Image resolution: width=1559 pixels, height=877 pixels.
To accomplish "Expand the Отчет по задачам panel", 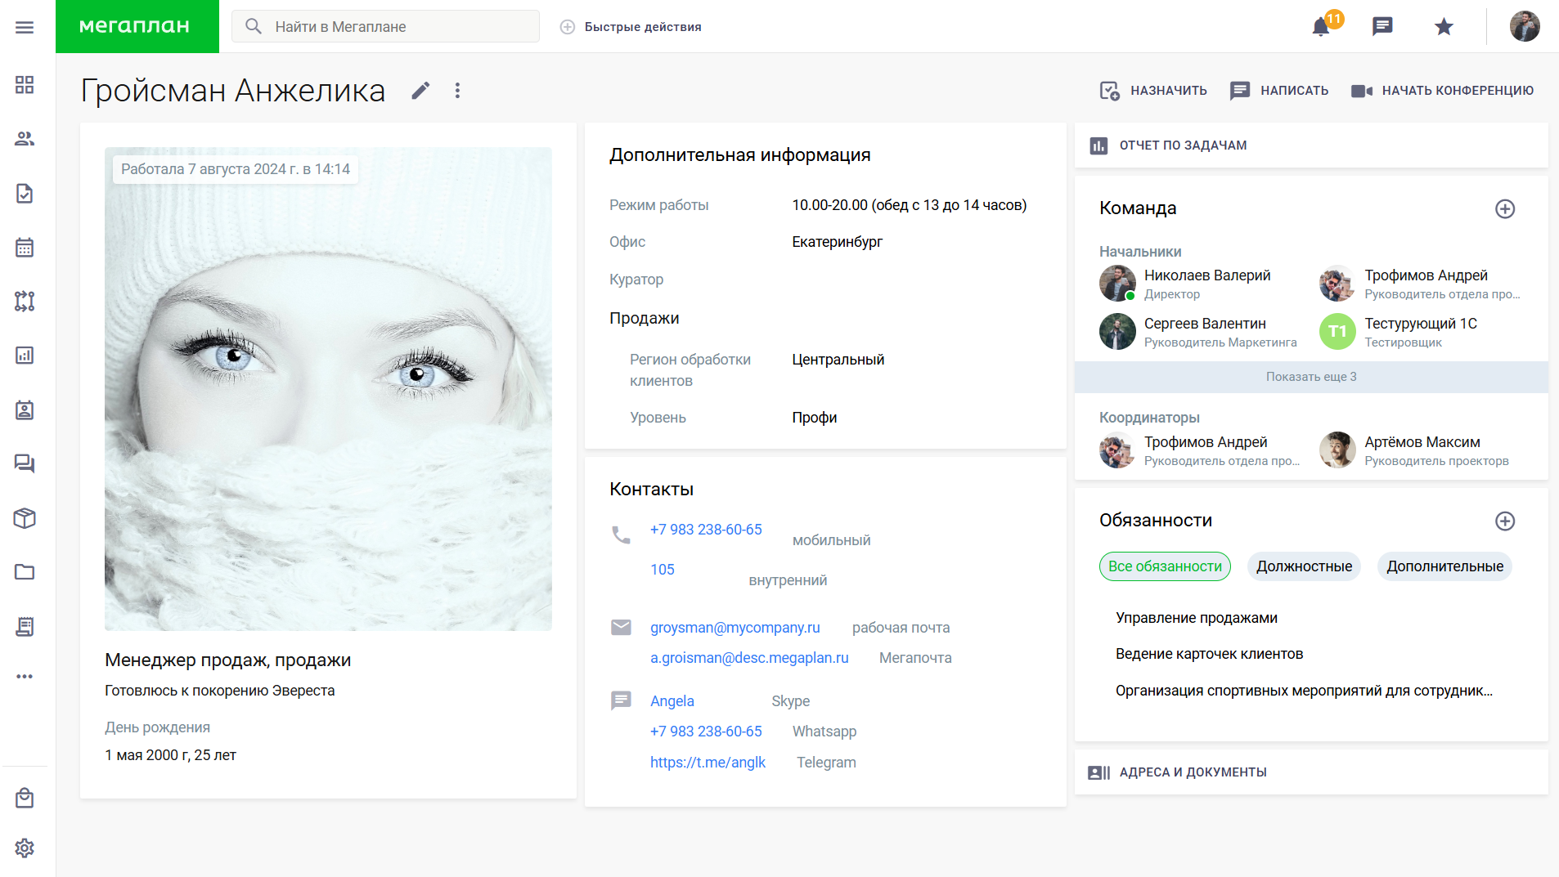I will point(1183,145).
